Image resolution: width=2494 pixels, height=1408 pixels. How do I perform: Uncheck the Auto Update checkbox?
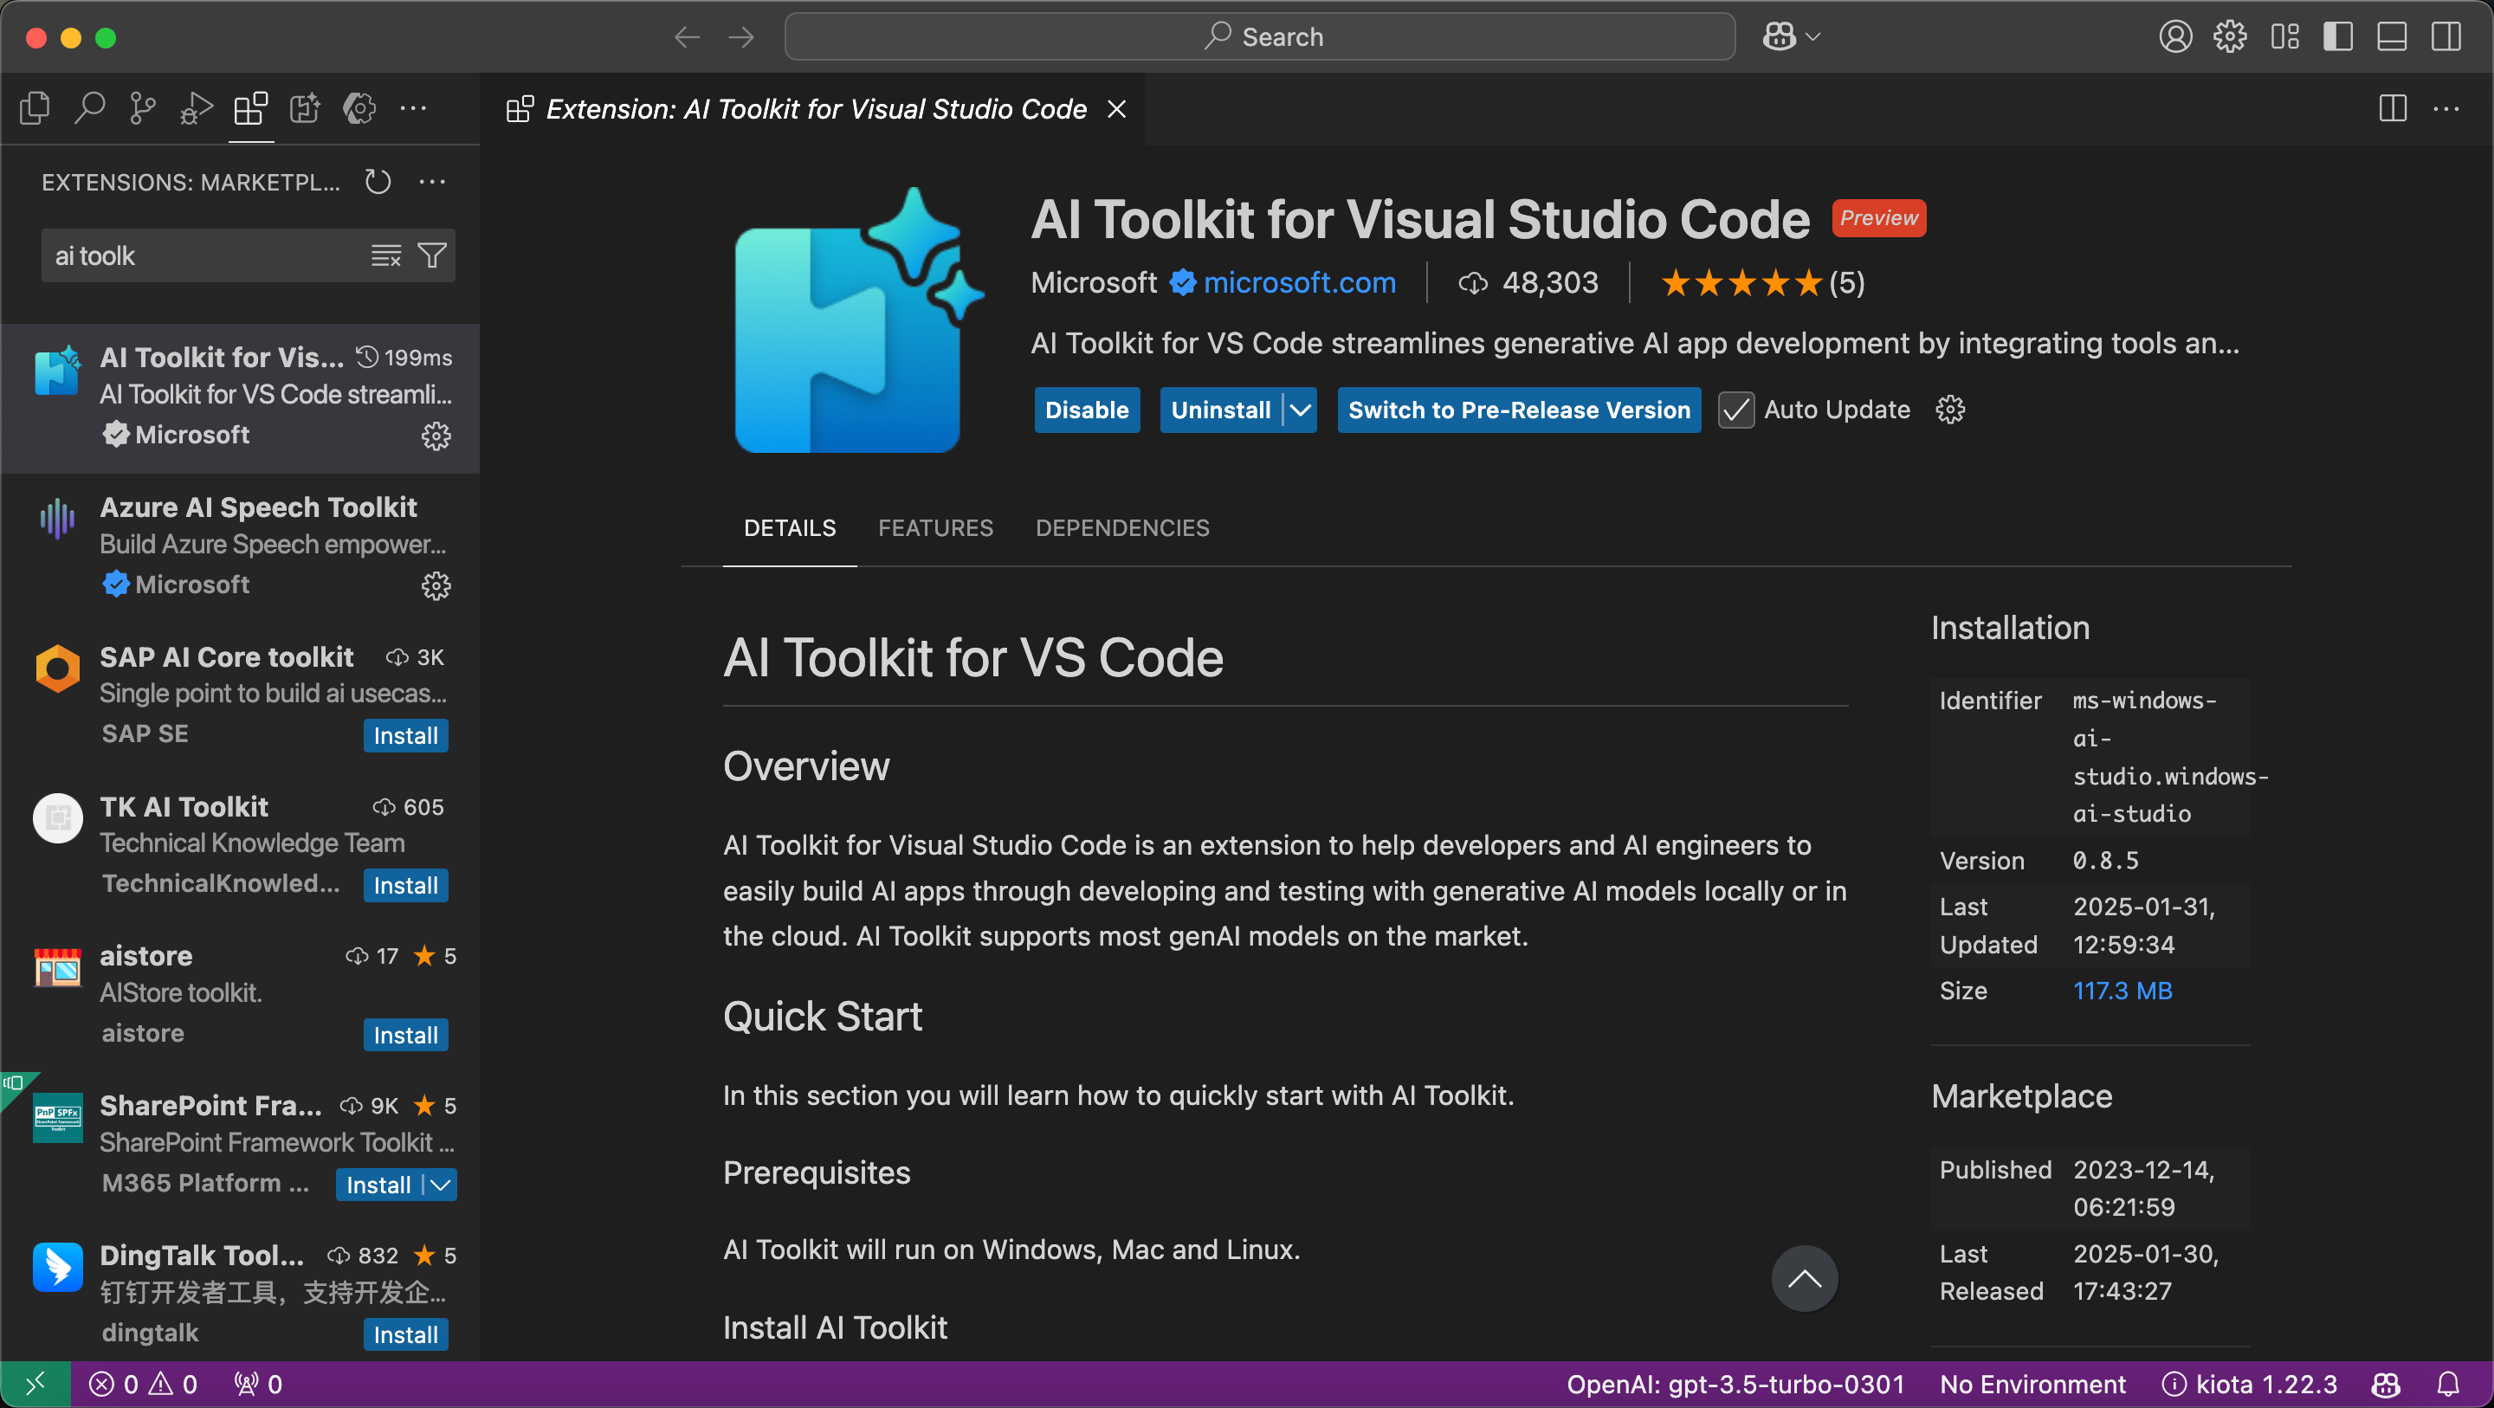(1735, 410)
